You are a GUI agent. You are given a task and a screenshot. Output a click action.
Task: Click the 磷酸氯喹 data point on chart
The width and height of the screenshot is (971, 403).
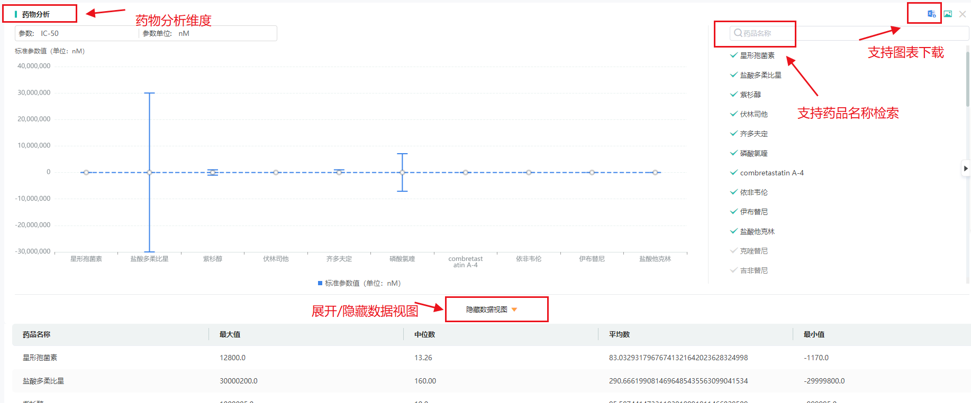(x=402, y=172)
